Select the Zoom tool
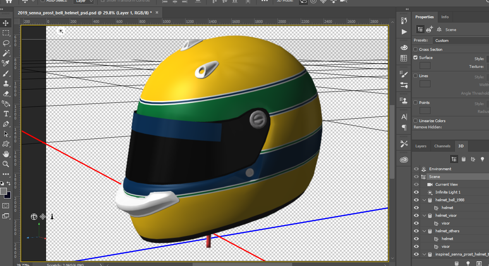The width and height of the screenshot is (489, 266). point(6,164)
